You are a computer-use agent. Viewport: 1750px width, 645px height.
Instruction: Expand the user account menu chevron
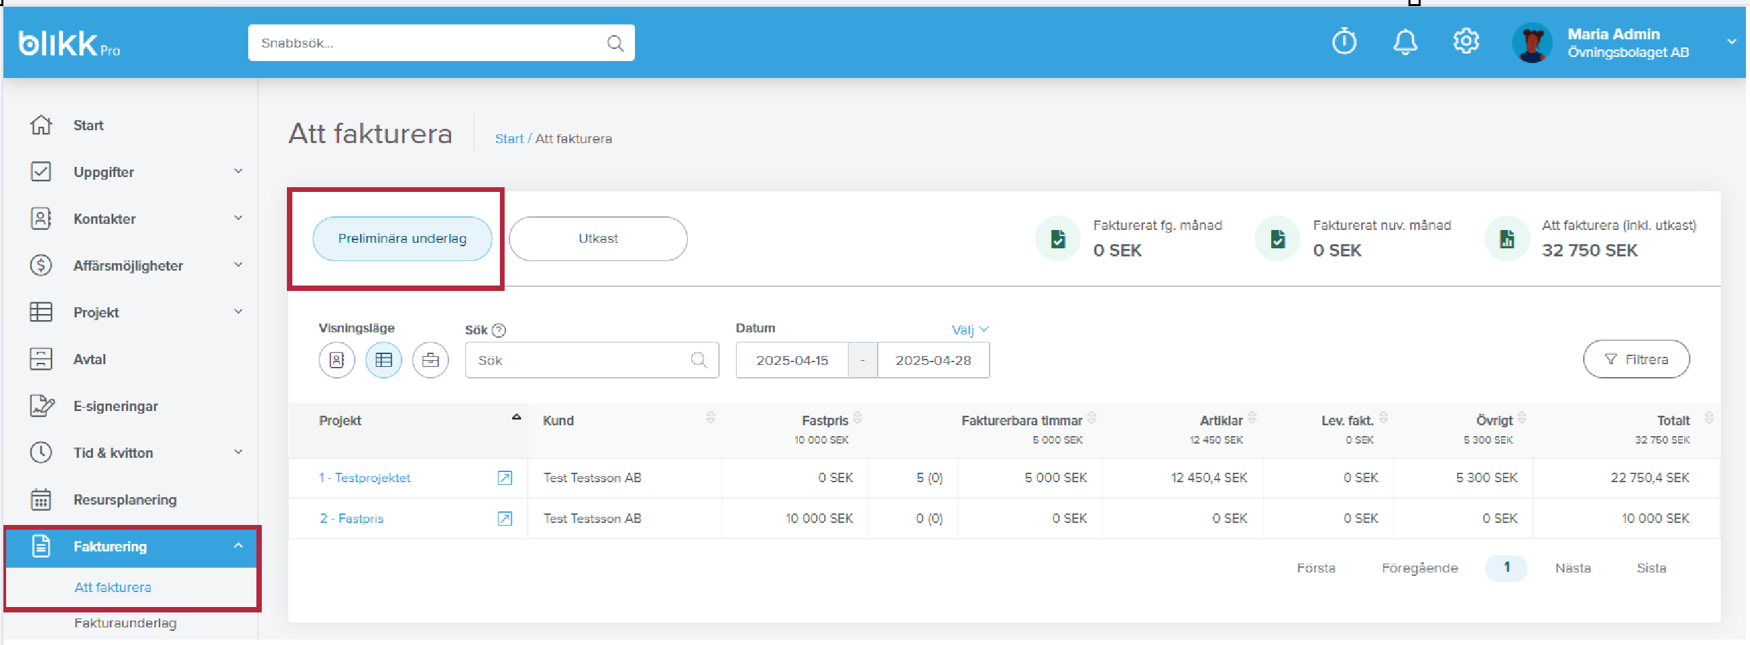pos(1731,41)
